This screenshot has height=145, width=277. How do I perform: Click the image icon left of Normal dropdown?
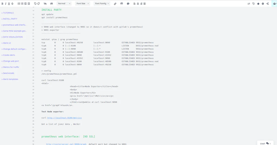coord(51,4)
